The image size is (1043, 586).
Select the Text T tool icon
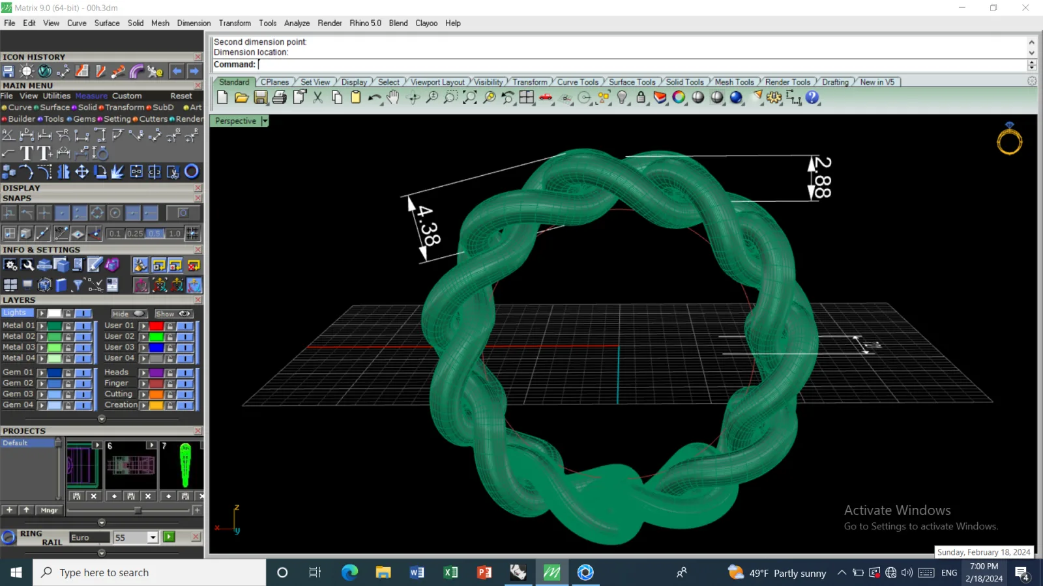(27, 153)
